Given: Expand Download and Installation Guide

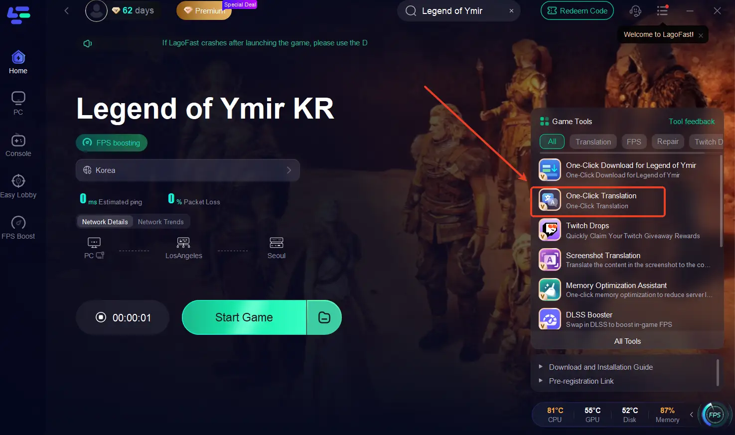Looking at the screenshot, I should [x=600, y=367].
